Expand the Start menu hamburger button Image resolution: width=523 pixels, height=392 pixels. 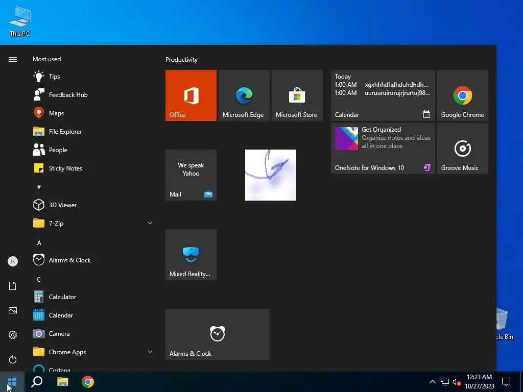[13, 59]
